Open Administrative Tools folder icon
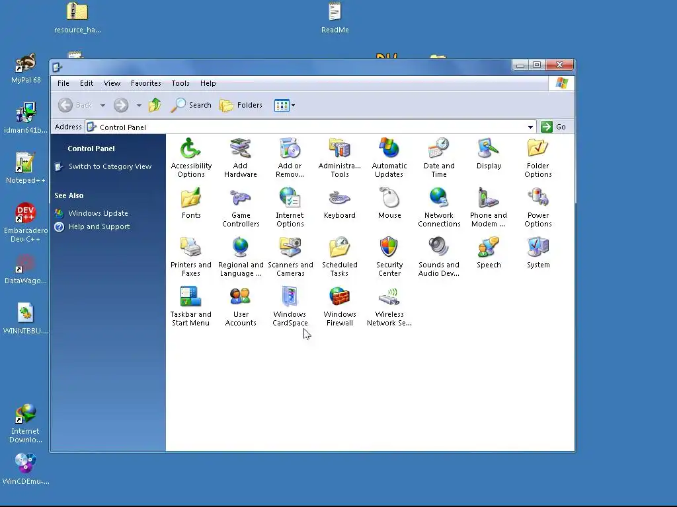Viewport: 677px width, 507px height. tap(340, 158)
